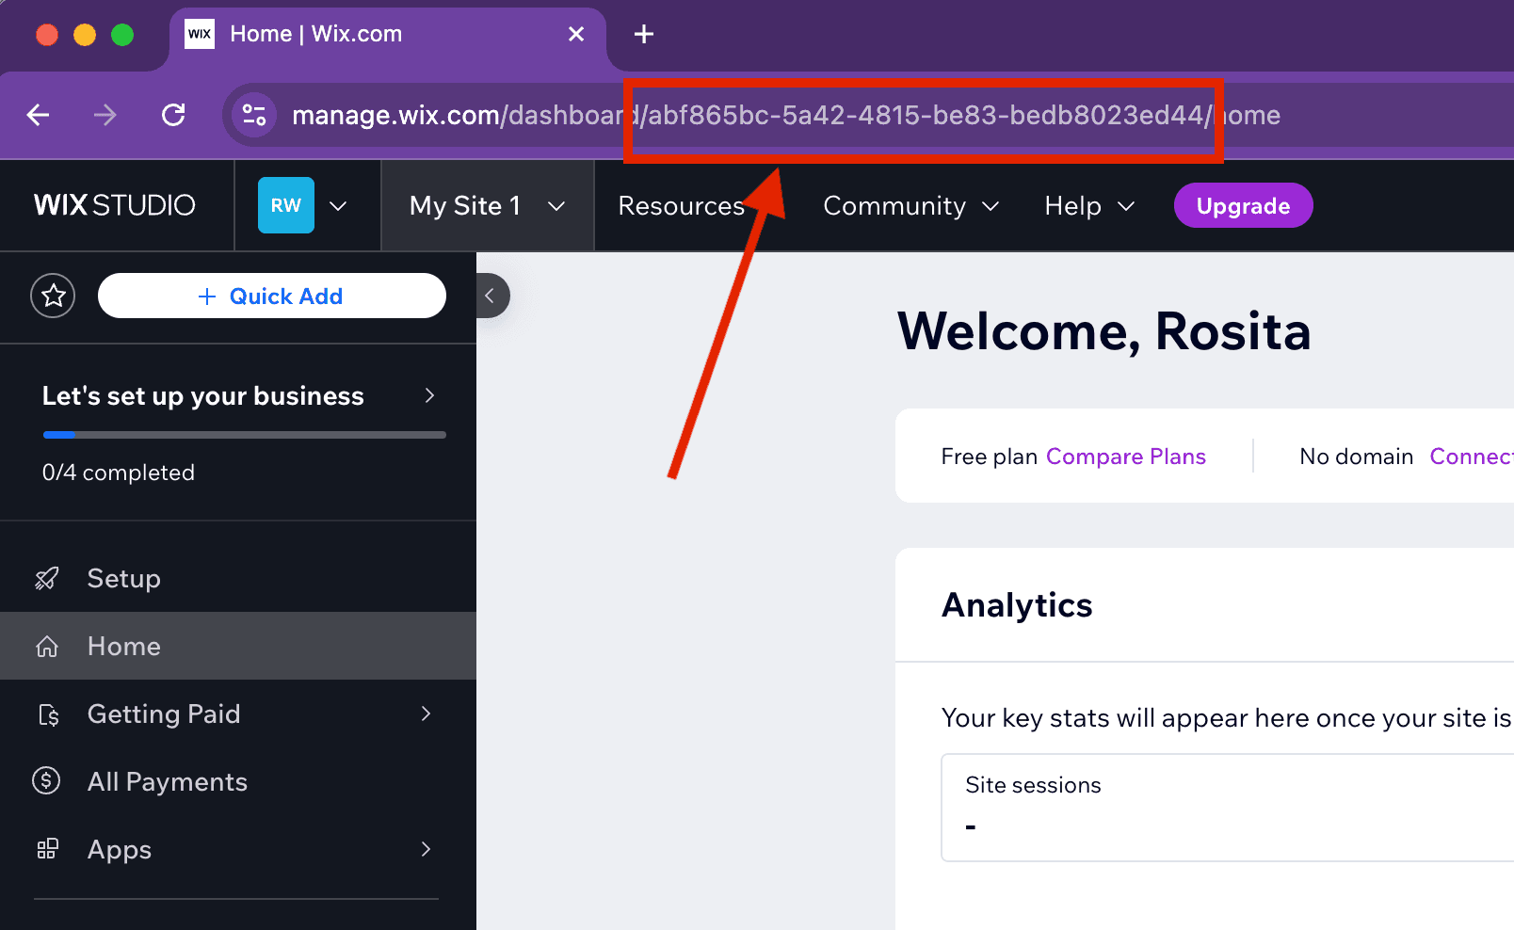Click the purple Upgrade button
This screenshot has height=930, width=1514.
1243,205
